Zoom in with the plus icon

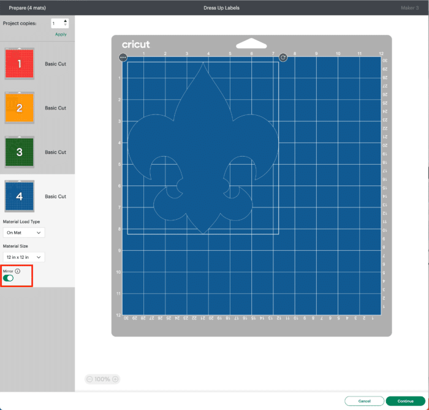115,379
